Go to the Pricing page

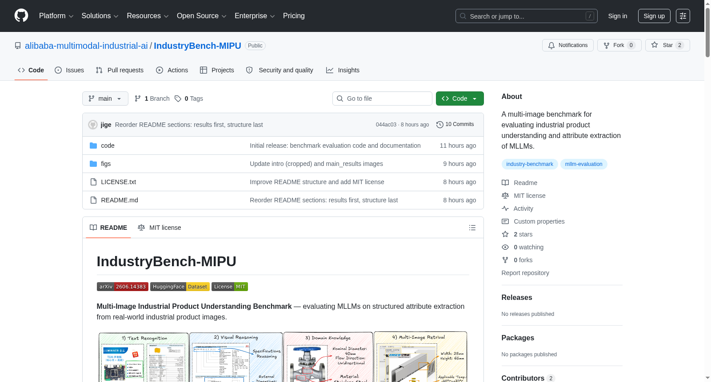pos(294,16)
